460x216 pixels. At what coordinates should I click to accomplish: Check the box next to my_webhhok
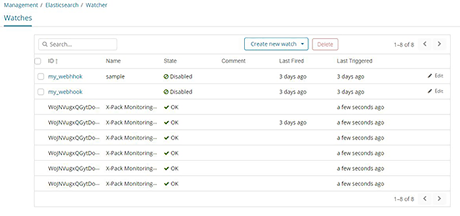[x=41, y=77]
